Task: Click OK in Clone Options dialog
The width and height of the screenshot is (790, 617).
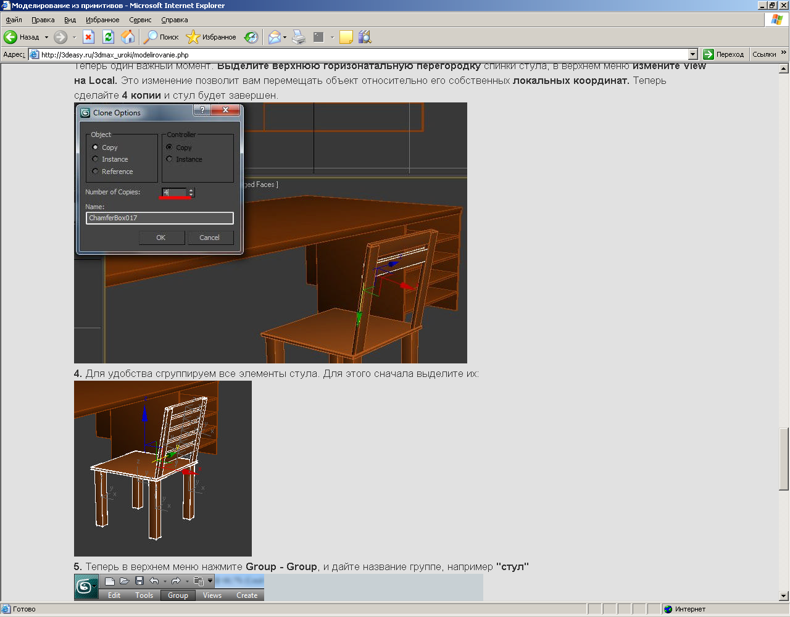Action: 161,238
